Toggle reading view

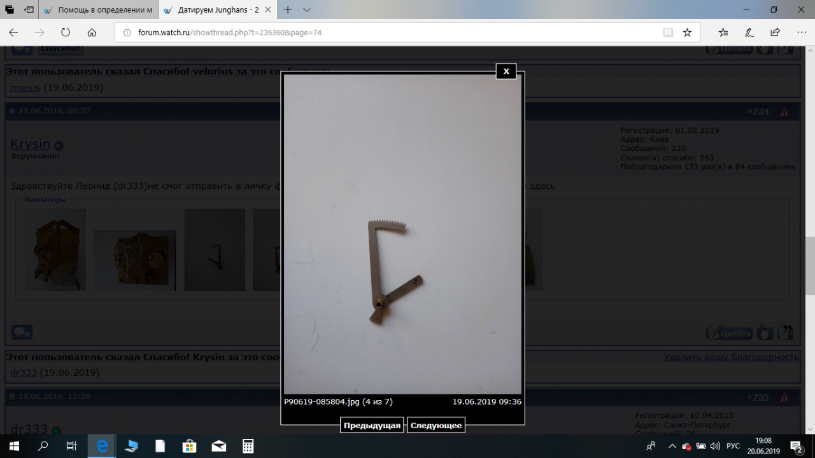tap(668, 32)
